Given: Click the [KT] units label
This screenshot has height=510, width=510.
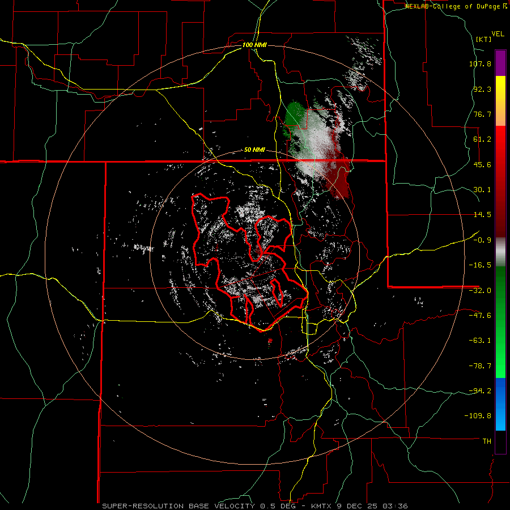Looking at the screenshot, I should [483, 39].
